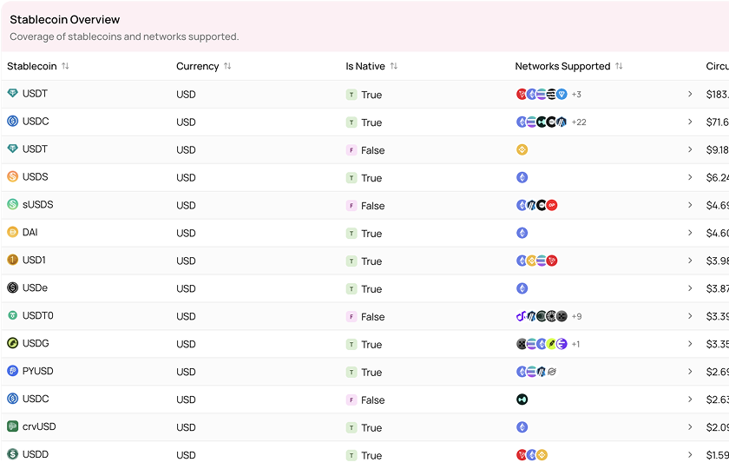Sort by Networks Supported using its sort arrows

(x=619, y=66)
